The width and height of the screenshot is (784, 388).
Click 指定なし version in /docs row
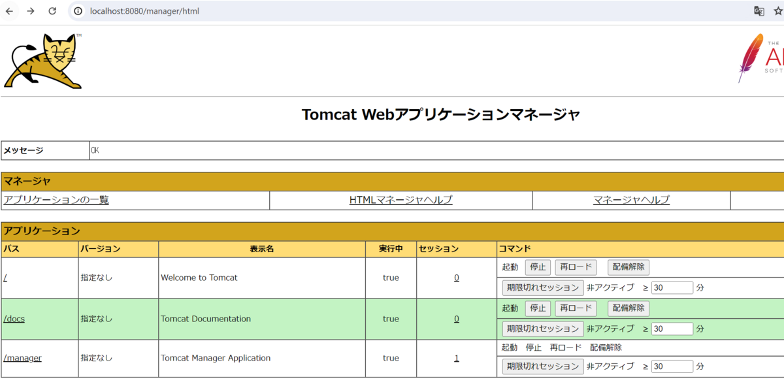(97, 319)
